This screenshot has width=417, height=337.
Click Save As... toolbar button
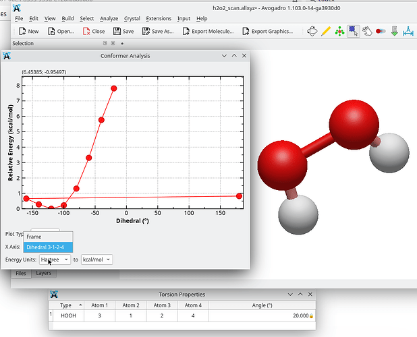pos(158,31)
